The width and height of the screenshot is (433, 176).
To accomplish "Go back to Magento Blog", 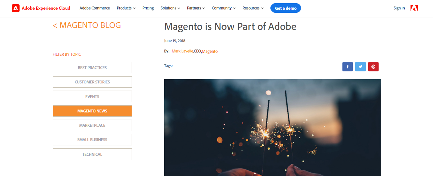I will pyautogui.click(x=87, y=25).
